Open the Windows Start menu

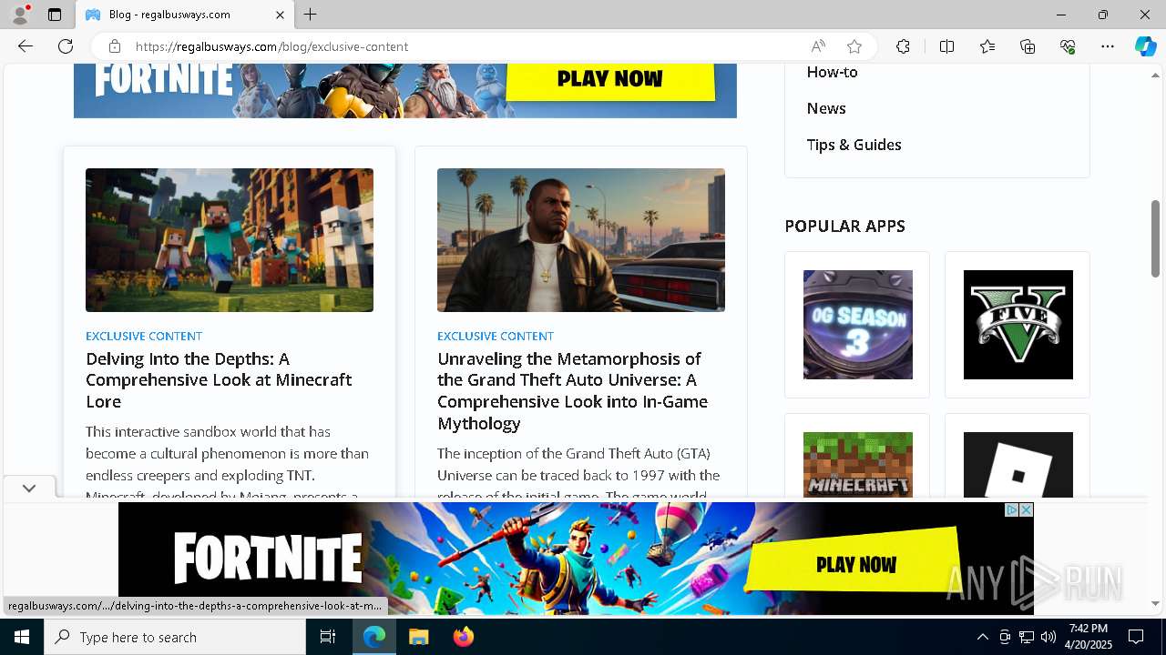point(22,637)
